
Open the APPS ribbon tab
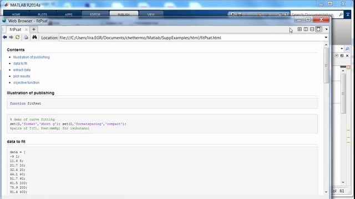click(x=69, y=14)
